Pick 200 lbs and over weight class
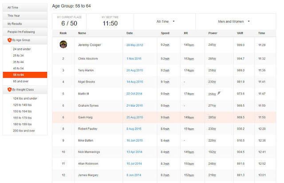 [23, 131]
